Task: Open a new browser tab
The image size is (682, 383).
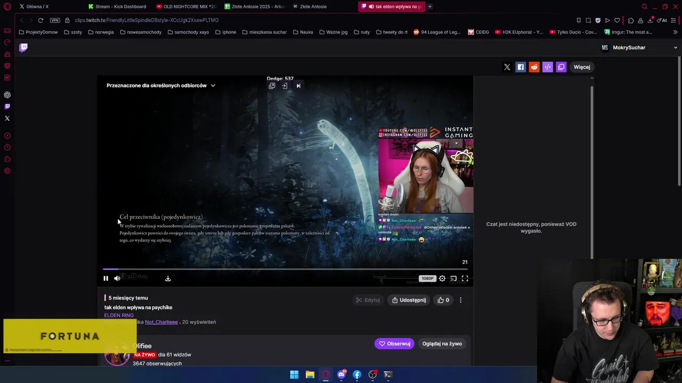Action: [x=430, y=6]
